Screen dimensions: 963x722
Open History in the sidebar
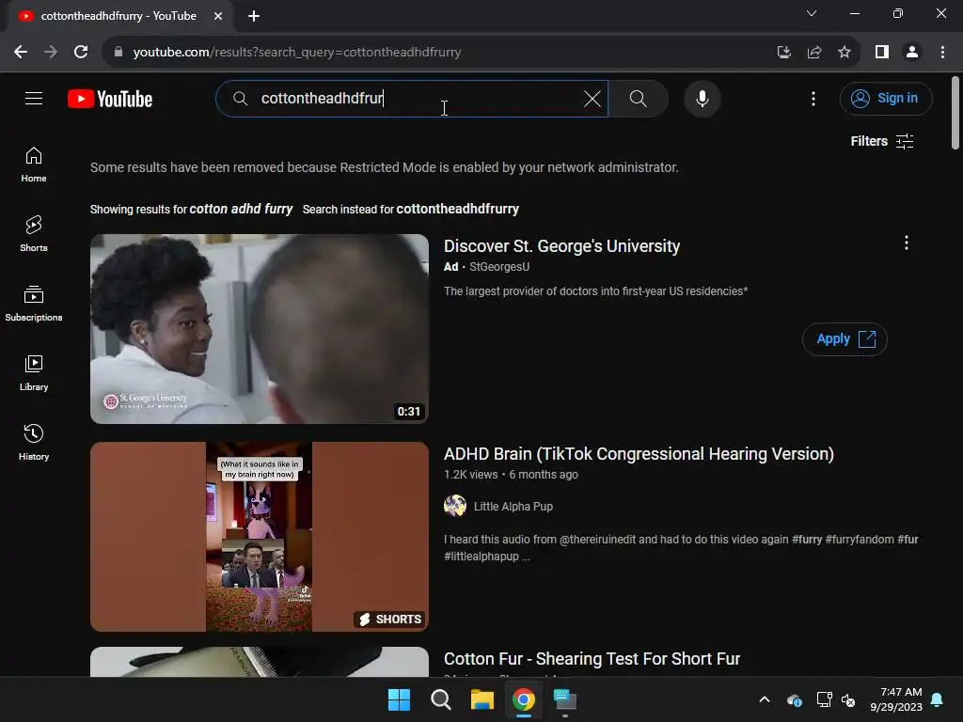click(34, 442)
